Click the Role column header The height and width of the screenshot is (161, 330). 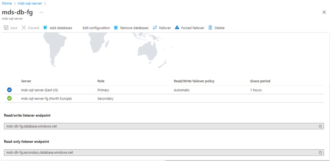pyautogui.click(x=101, y=81)
